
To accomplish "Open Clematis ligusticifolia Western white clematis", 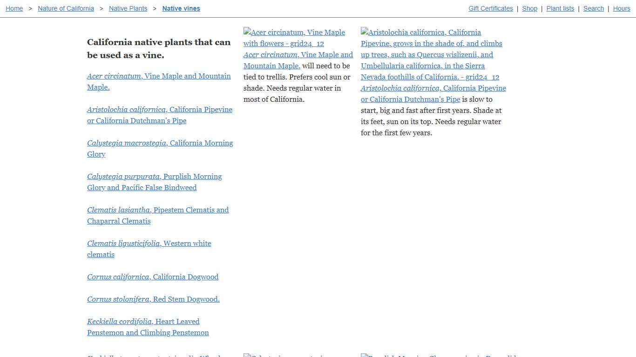I will click(x=149, y=244).
